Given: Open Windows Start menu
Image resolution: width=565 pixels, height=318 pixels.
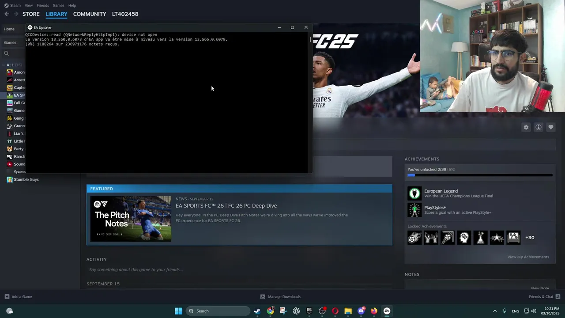Looking at the screenshot, I should [x=178, y=311].
